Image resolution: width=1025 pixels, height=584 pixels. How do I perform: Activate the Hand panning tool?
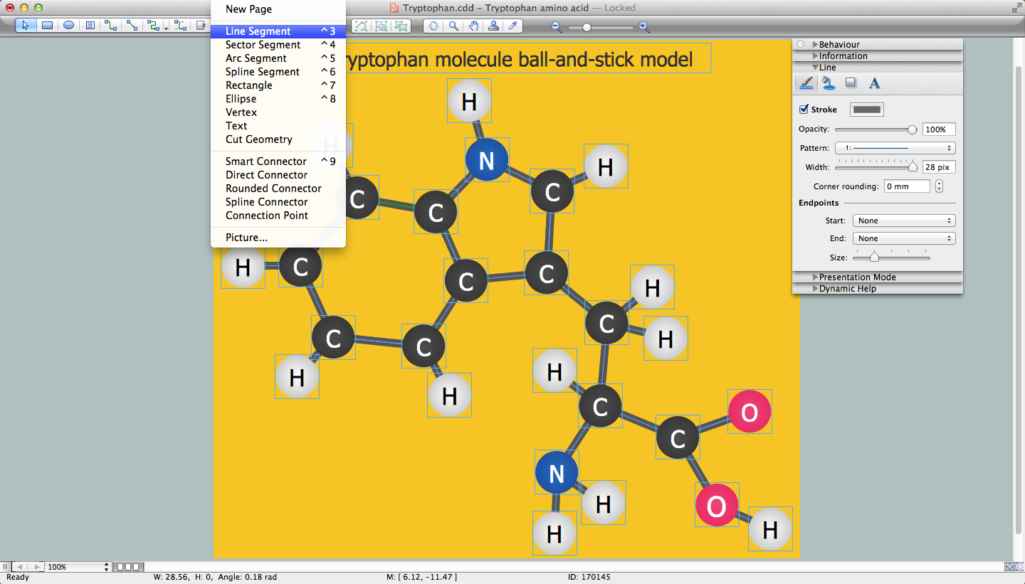(473, 26)
